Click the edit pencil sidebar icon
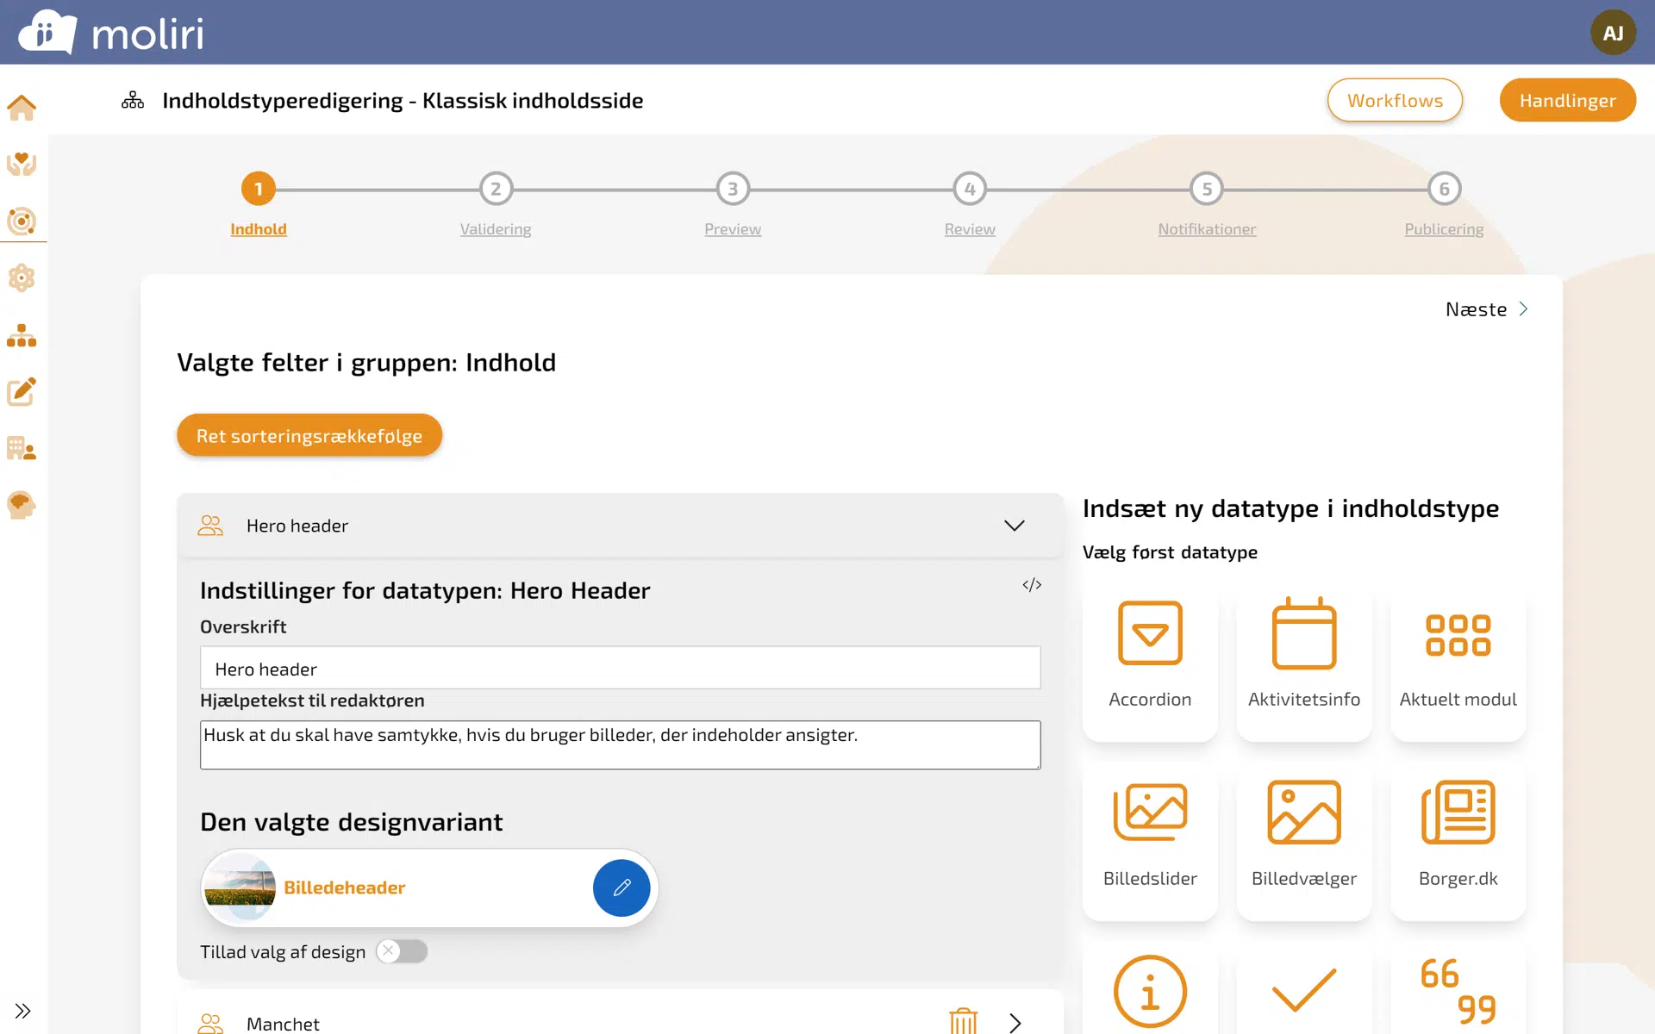Screen dimensions: 1655x1034 click(22, 392)
